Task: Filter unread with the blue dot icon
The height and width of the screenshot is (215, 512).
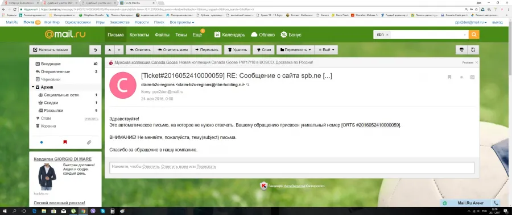Action: pos(42,142)
